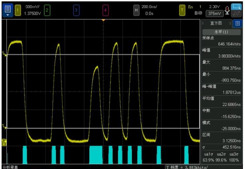Open the horizontal H settings button

click(x=136, y=10)
